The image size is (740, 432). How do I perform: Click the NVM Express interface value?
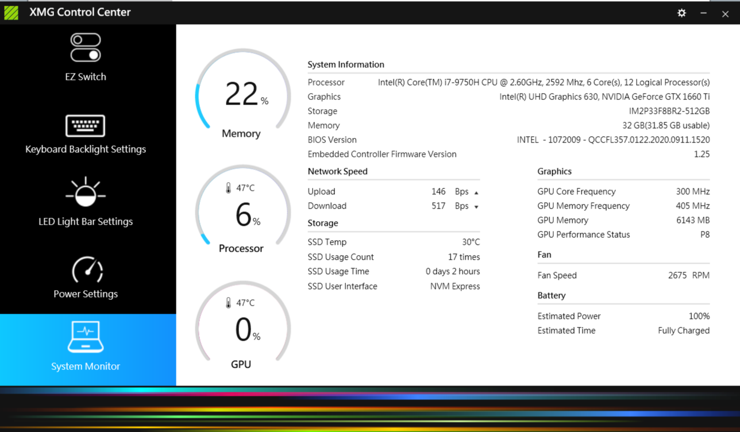455,286
